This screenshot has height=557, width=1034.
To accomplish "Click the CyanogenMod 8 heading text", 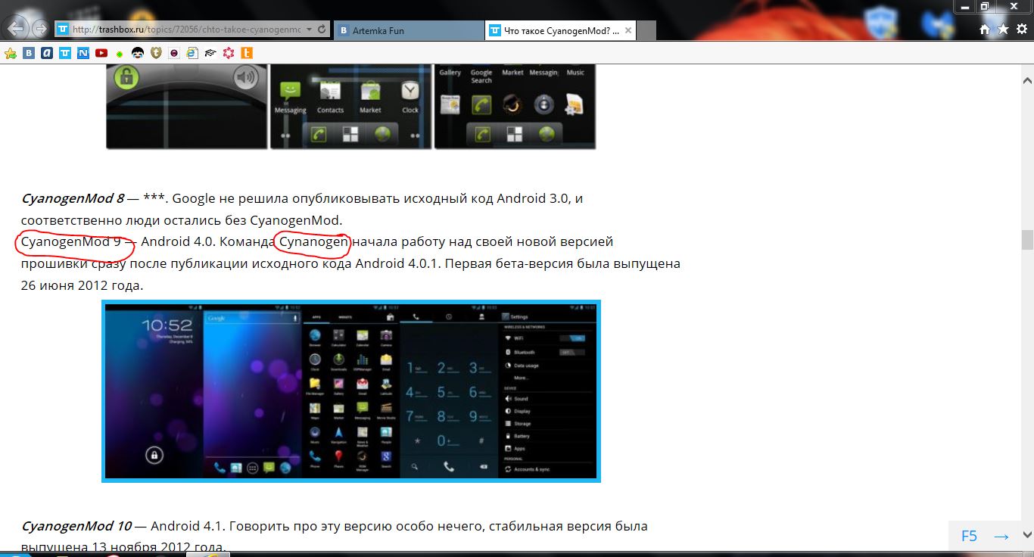I will click(73, 198).
